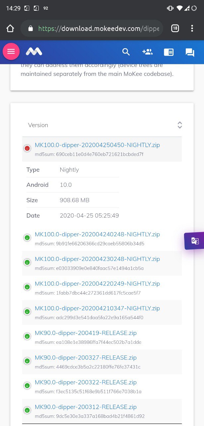The width and height of the screenshot is (204, 426).
Task: Select md5sum text starting 9dc5e30e3a33
Action: coord(90,416)
